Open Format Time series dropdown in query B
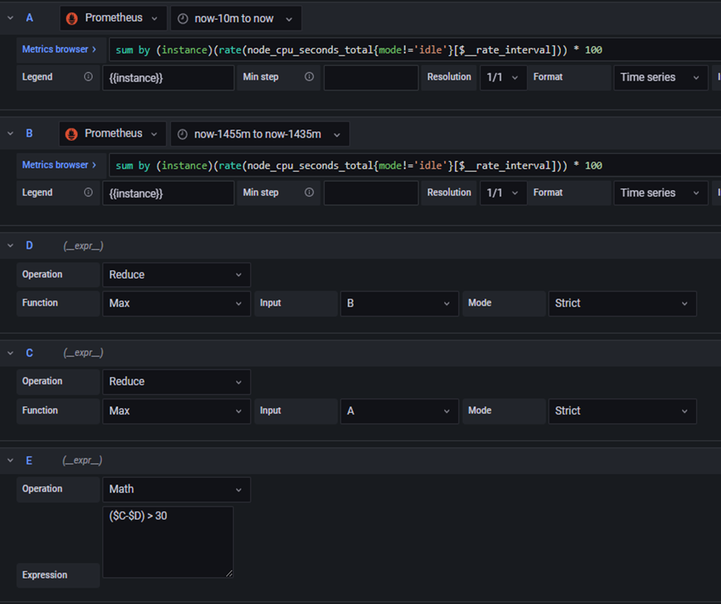Viewport: 721px width, 604px height. tap(661, 193)
